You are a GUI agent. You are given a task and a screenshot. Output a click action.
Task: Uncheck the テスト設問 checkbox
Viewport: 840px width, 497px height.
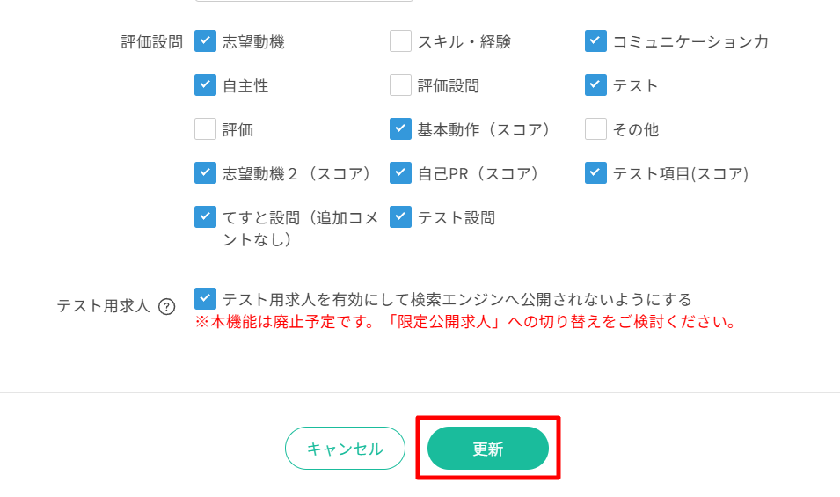pos(400,216)
